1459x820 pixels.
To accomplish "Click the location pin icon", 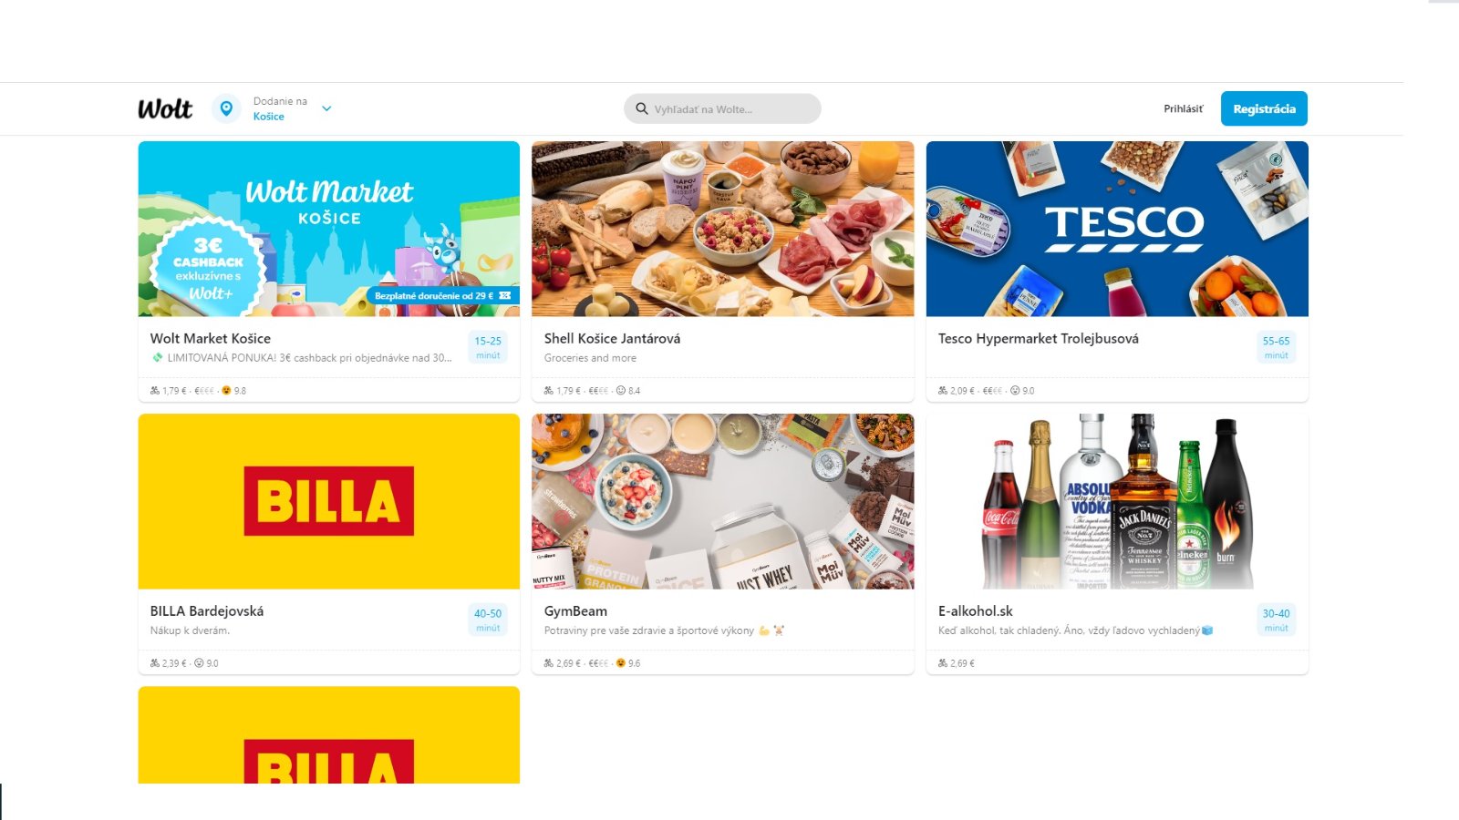I will point(226,108).
